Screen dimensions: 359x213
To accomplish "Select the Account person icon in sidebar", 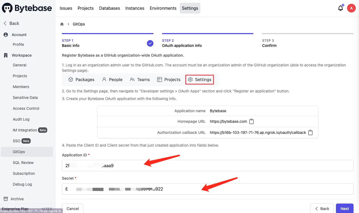I will (6, 35).
